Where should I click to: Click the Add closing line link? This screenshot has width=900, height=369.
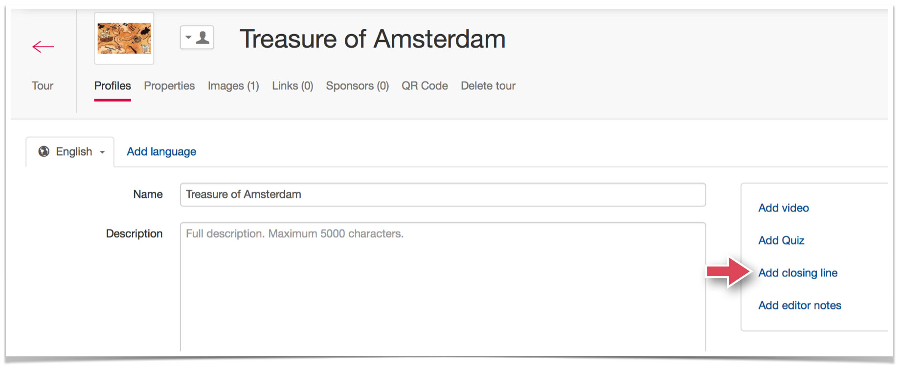(798, 273)
